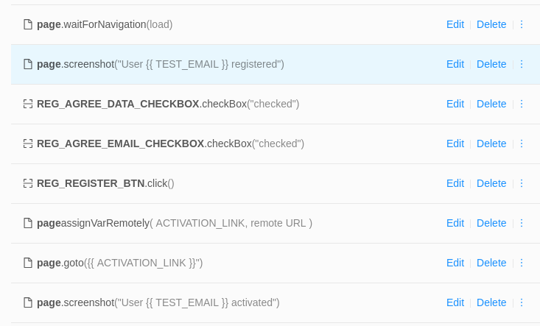Open more options for page.goto ACTIVATION_LINK step
This screenshot has width=540, height=326.
[x=522, y=263]
